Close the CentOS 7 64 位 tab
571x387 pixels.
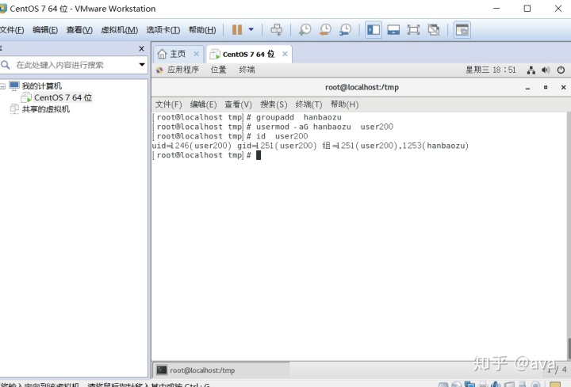285,54
